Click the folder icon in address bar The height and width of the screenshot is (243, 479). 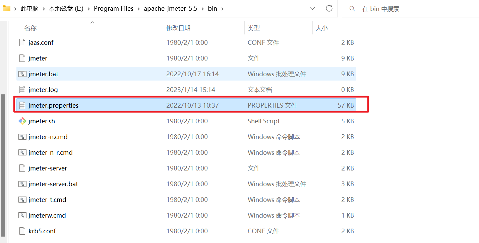pos(6,8)
